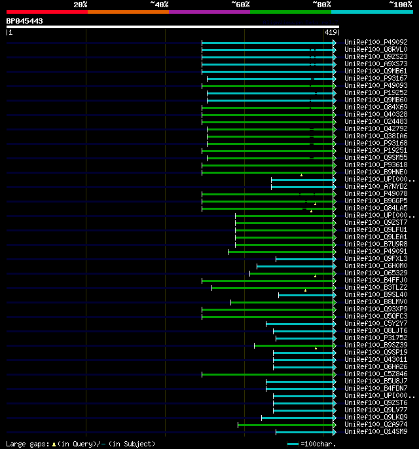
Task: Select label UniRef100_B9HNE0
Action: tap(376, 172)
